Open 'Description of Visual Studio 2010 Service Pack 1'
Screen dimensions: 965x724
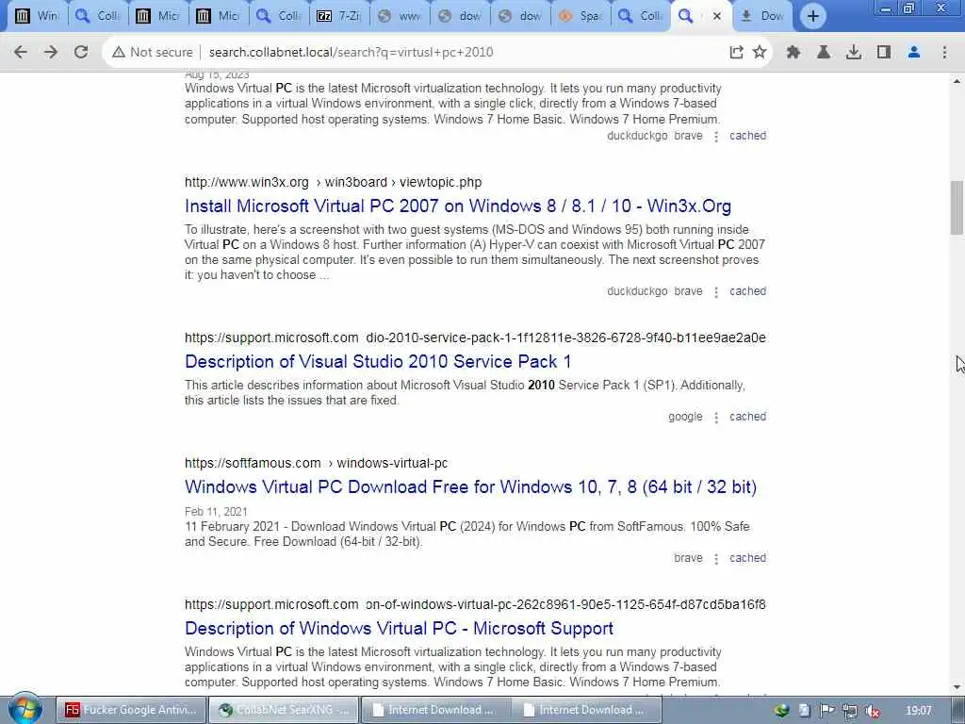click(378, 361)
